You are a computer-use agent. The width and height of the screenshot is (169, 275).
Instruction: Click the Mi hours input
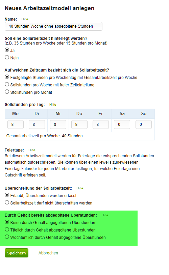coord(58,125)
